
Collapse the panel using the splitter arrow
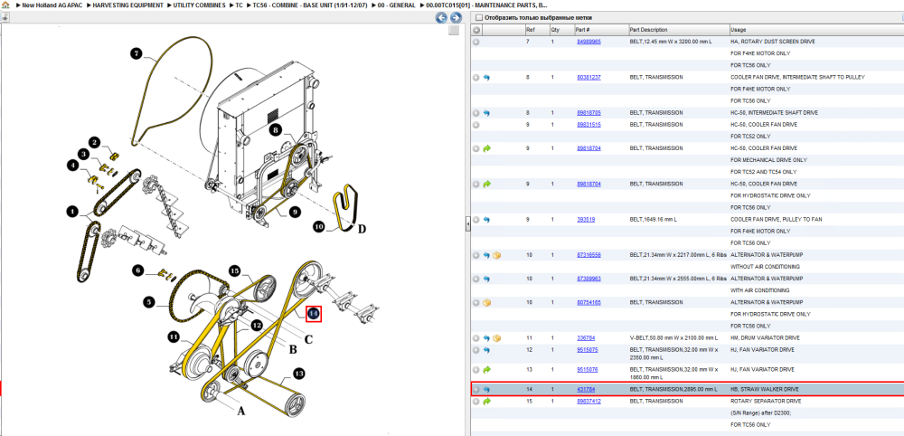coord(468,225)
